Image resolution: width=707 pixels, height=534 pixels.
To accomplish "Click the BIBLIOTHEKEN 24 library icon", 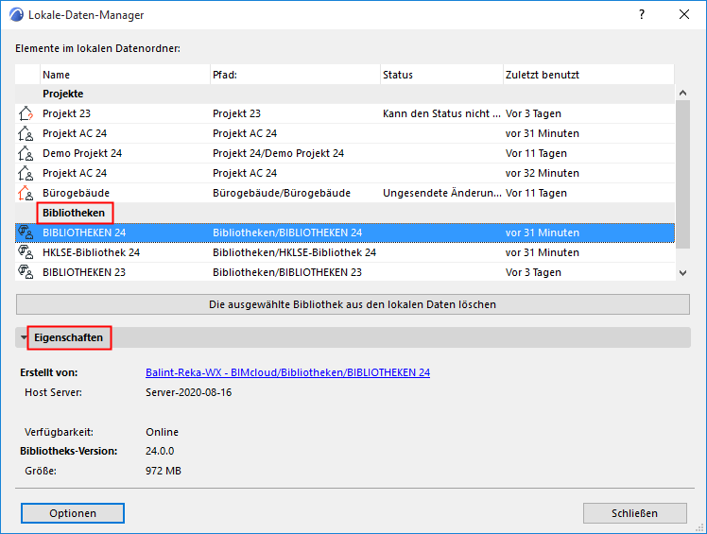I will [25, 233].
